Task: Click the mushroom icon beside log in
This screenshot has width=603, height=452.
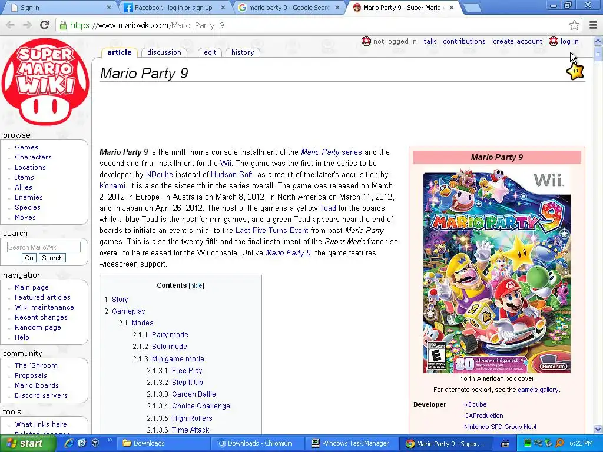Action: point(554,41)
